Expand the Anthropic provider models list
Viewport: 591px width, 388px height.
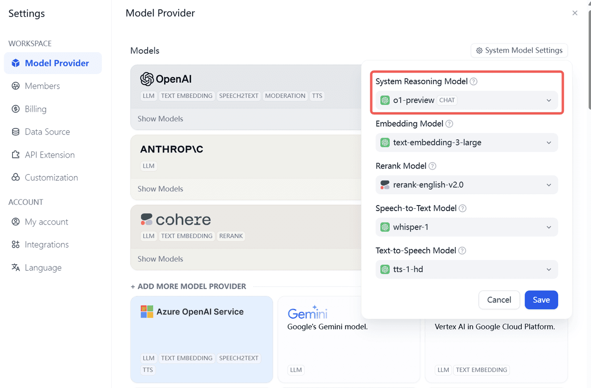tap(160, 189)
